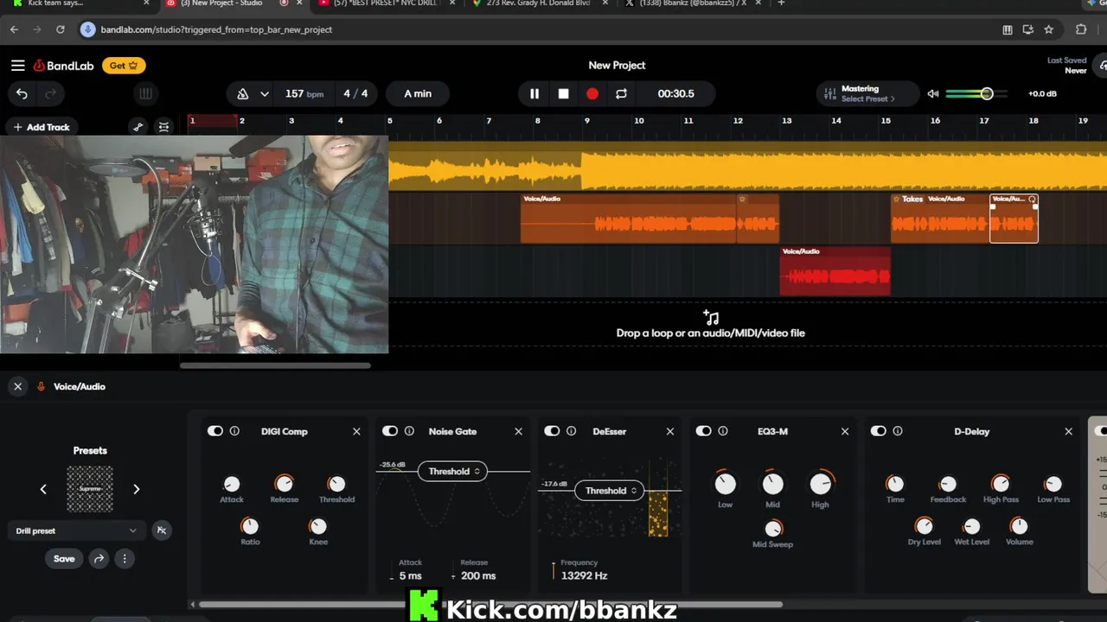The width and height of the screenshot is (1107, 622).
Task: Select the Takes Voice/Audio clip region
Action: tap(940, 219)
